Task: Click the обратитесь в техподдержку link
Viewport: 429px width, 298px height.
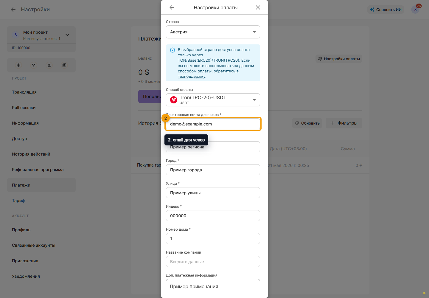Action: 208,74
